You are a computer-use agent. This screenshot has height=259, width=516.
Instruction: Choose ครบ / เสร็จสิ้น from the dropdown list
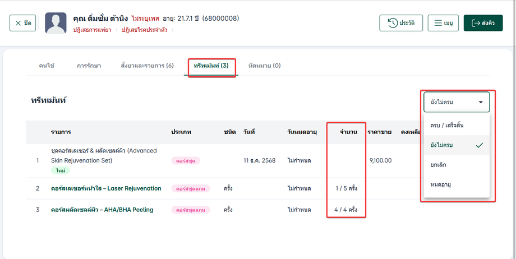click(457, 126)
